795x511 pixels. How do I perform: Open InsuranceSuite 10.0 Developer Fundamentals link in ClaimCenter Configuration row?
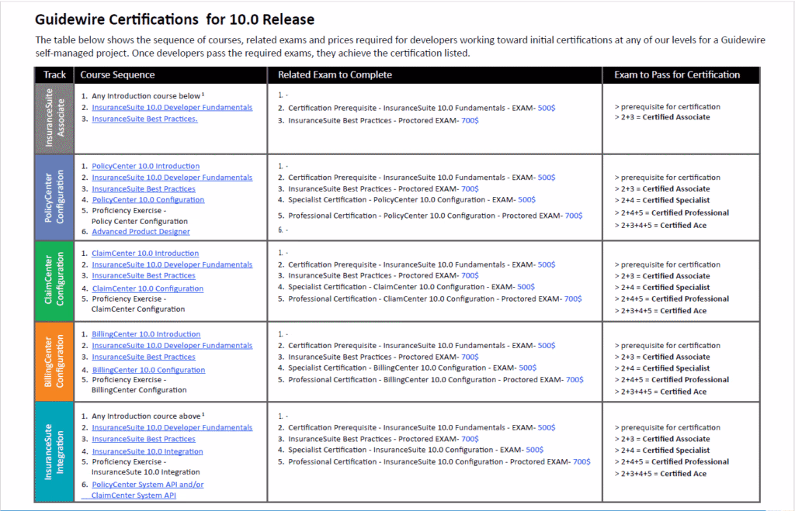[x=172, y=264]
